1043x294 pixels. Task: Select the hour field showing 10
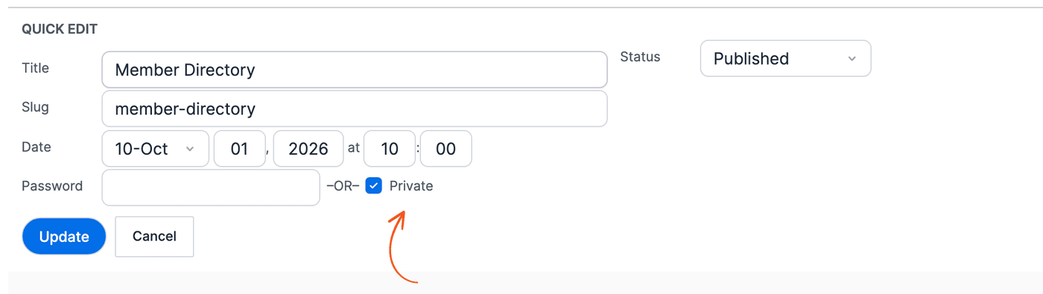click(390, 149)
